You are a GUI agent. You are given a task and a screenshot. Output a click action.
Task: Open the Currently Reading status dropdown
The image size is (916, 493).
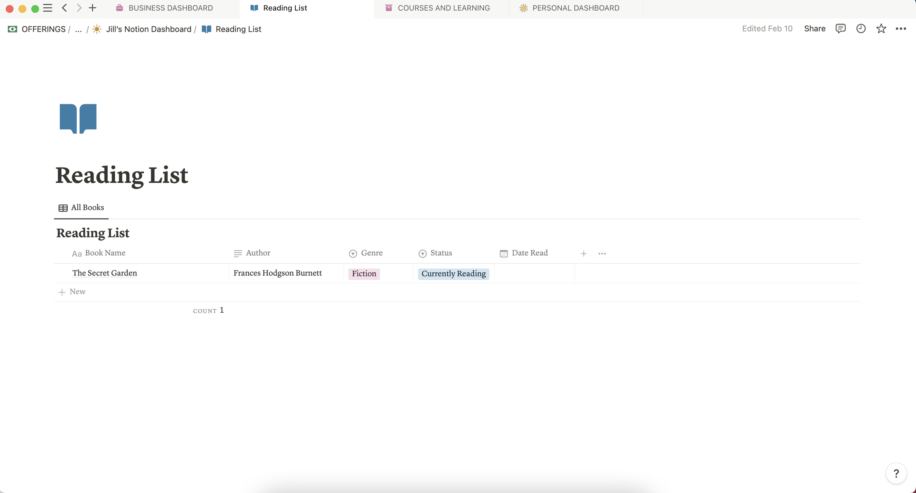coord(453,274)
